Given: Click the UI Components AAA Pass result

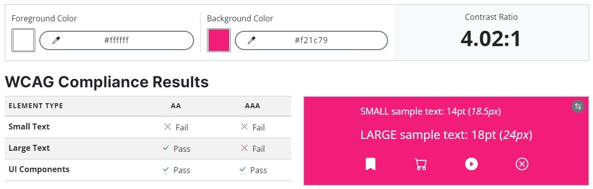Looking at the screenshot, I should [253, 170].
